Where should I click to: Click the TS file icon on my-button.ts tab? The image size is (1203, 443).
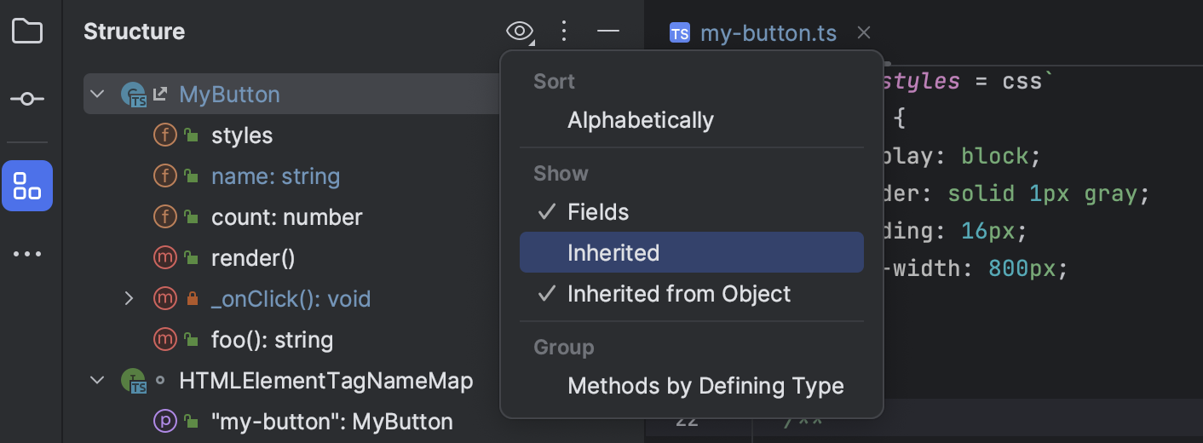[x=679, y=33]
